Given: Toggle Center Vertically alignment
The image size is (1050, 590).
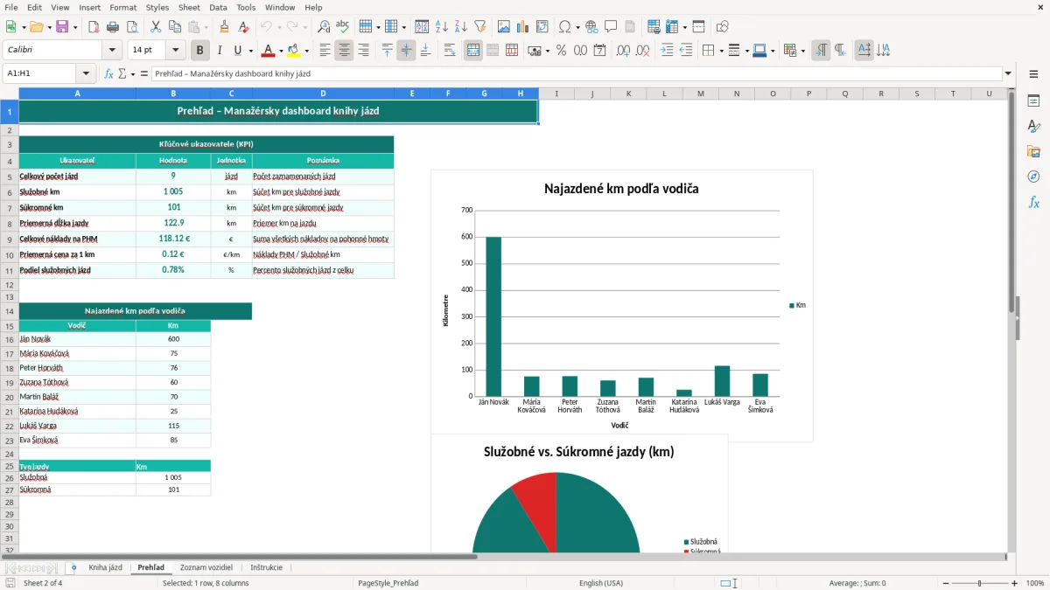Looking at the screenshot, I should [x=406, y=50].
